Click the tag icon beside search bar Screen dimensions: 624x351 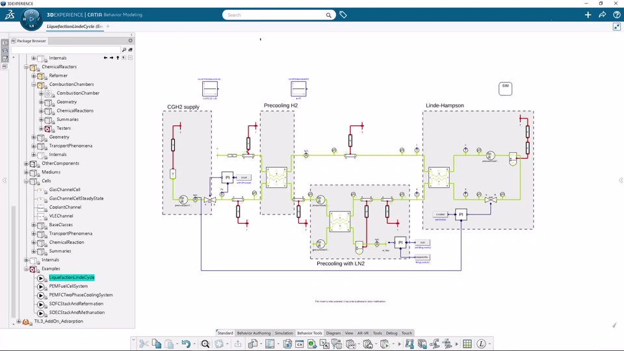coord(343,15)
